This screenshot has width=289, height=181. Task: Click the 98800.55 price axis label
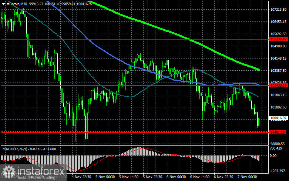pos(278,144)
